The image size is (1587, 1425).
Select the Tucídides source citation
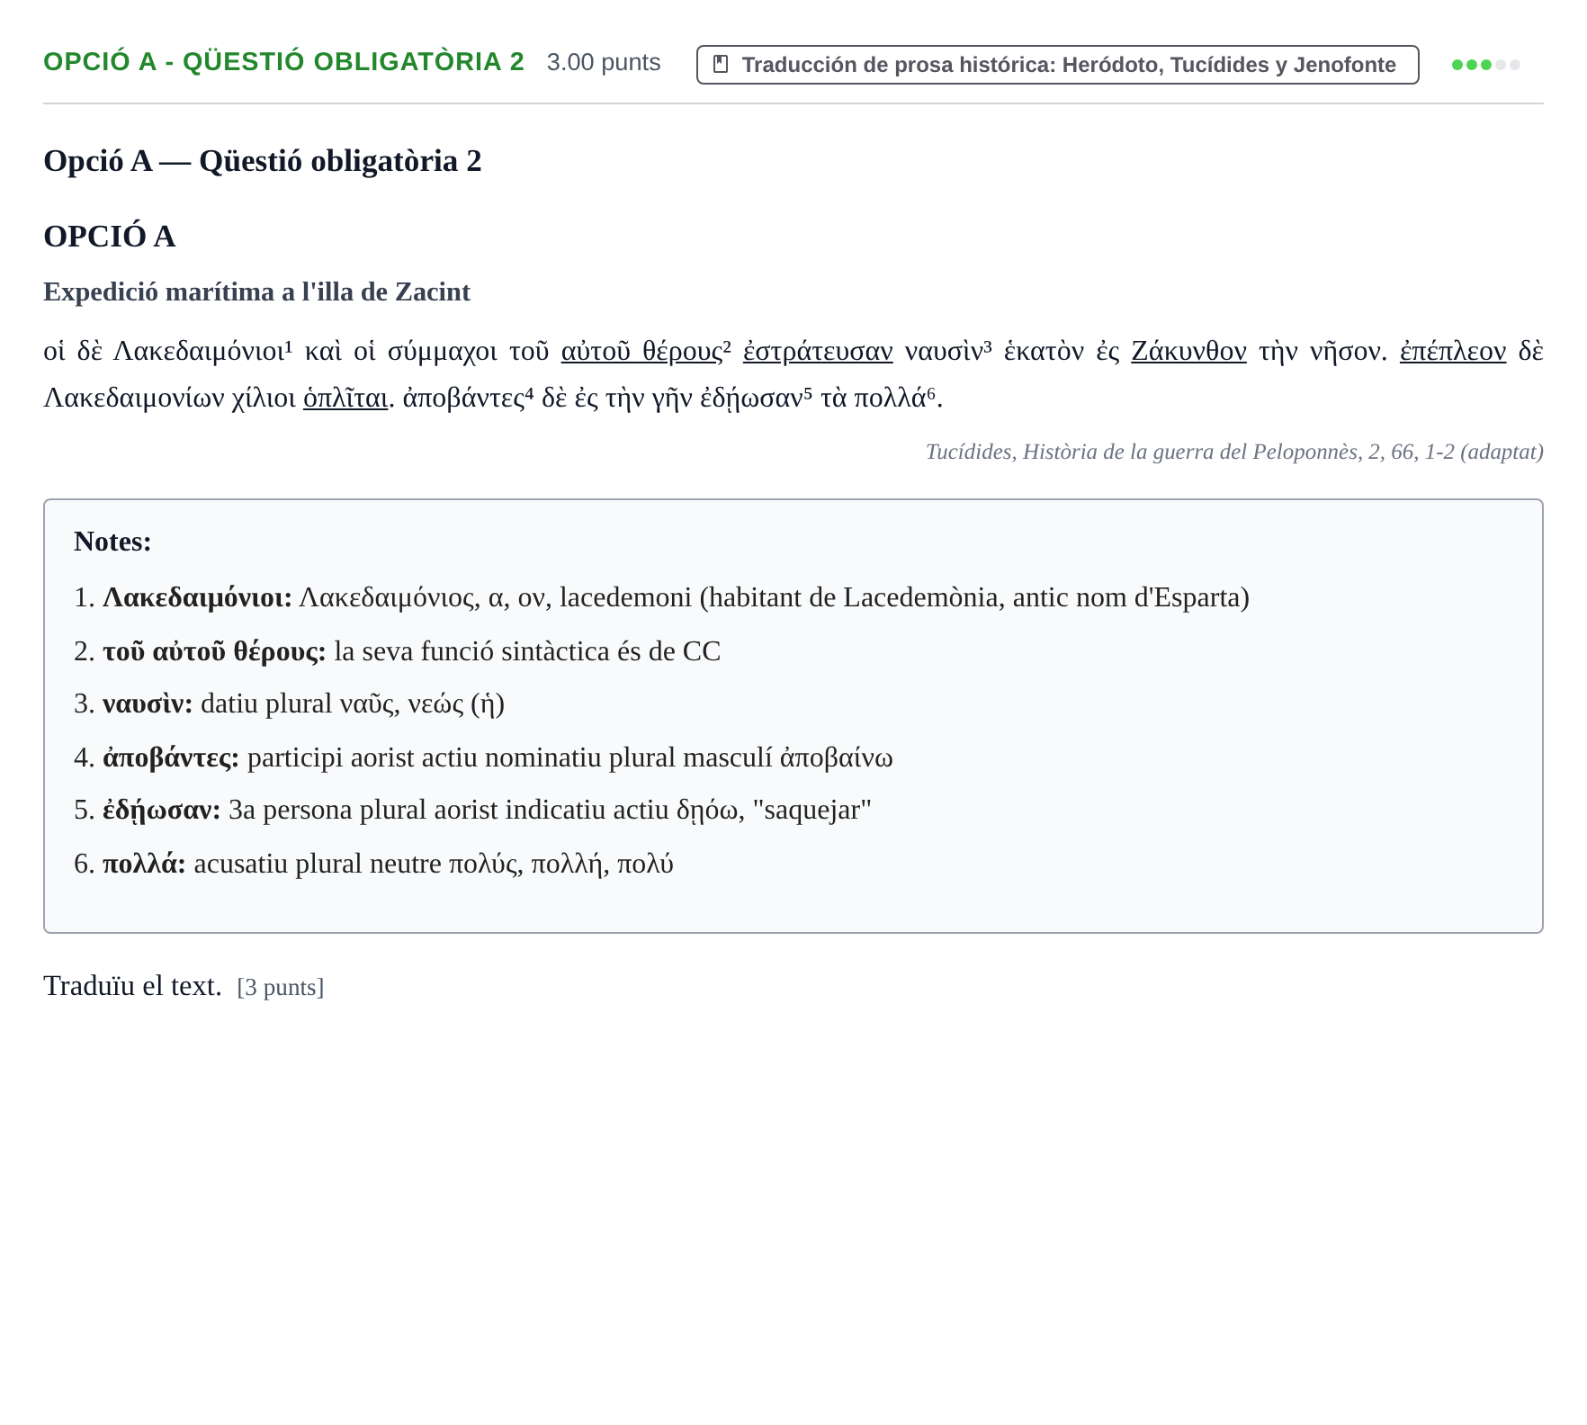click(1234, 452)
